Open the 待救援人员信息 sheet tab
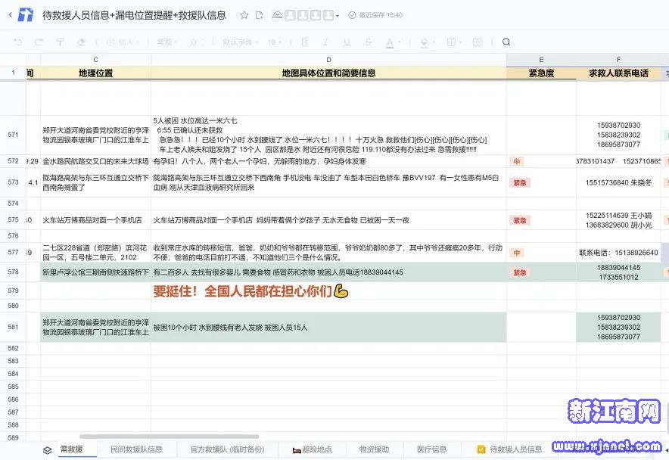 point(510,449)
